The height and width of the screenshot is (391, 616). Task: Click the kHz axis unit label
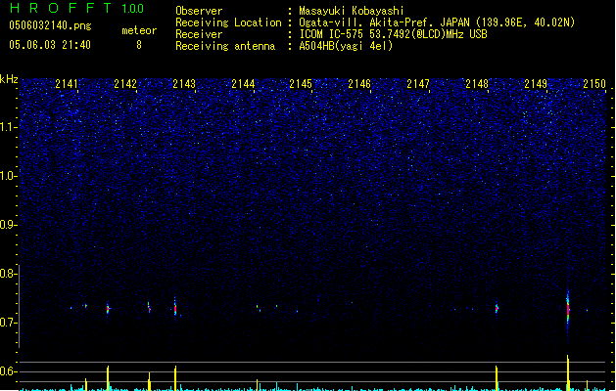click(9, 79)
